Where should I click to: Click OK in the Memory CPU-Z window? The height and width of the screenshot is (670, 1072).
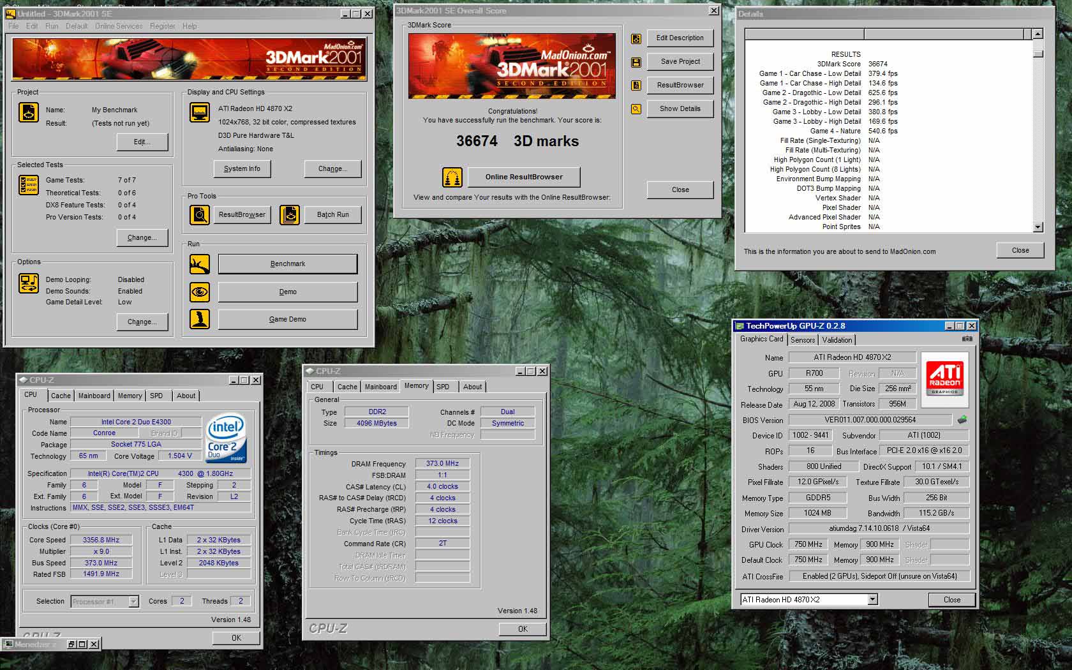coord(523,629)
